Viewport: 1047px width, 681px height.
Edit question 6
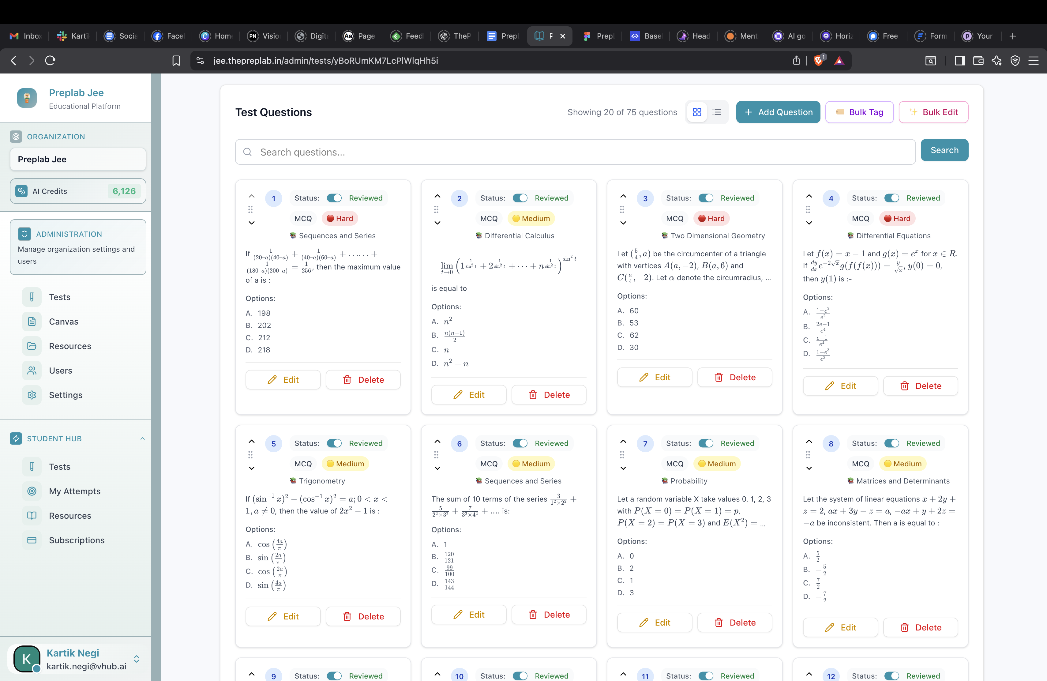click(x=468, y=615)
